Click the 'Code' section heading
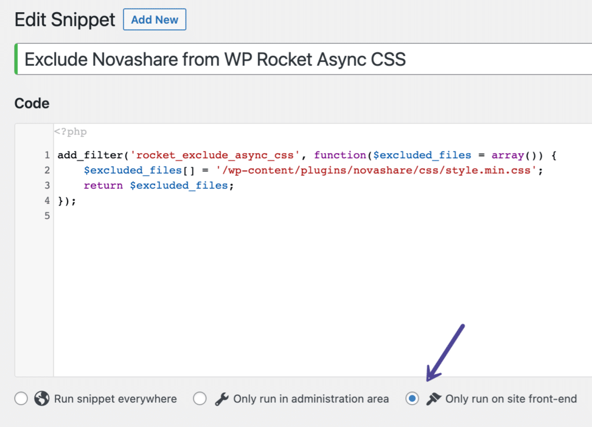Viewport: 592px width, 427px height. tap(32, 103)
